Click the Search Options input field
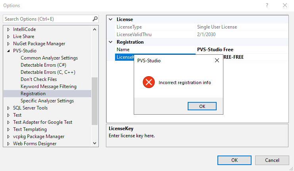Image resolution: width=294 pixels, height=171 pixels. click(48, 19)
